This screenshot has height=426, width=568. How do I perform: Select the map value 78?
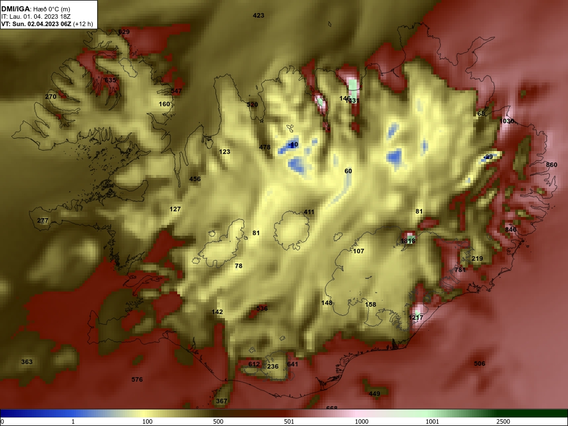click(x=239, y=266)
